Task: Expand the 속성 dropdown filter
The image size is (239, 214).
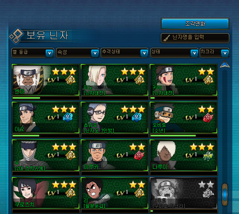Action: pyautogui.click(x=77, y=53)
